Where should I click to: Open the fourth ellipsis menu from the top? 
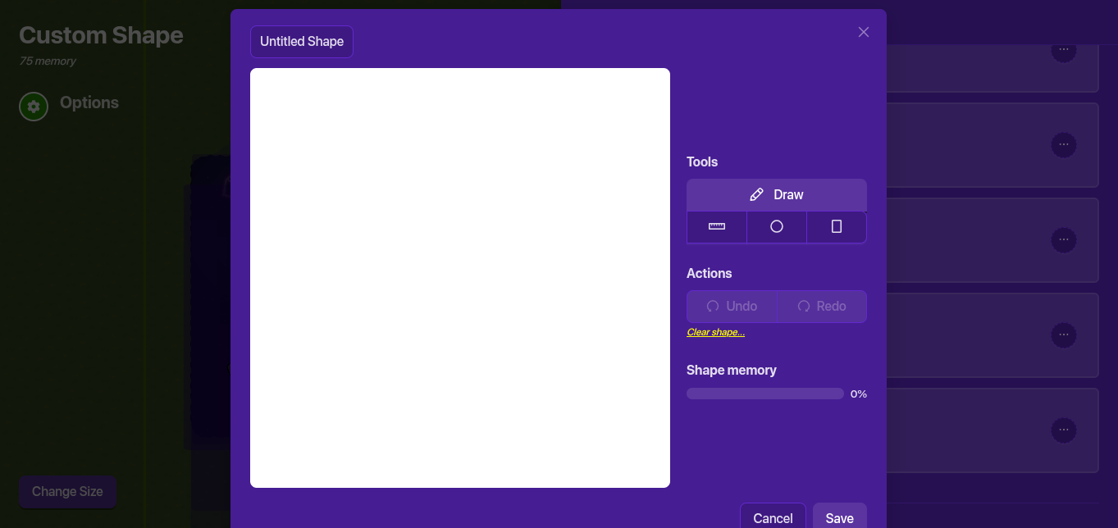(x=1063, y=335)
